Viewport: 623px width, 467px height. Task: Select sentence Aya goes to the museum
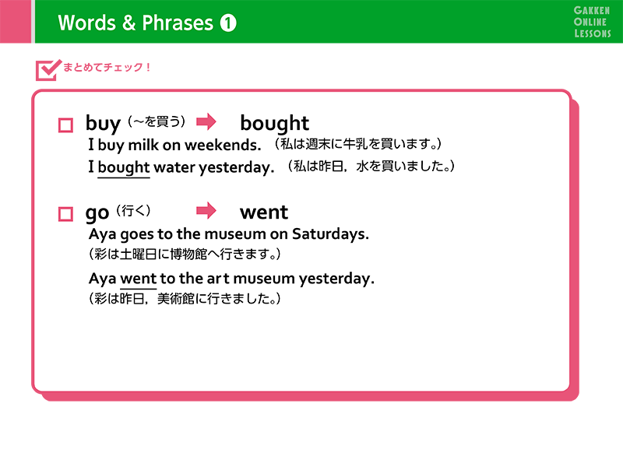pyautogui.click(x=229, y=233)
